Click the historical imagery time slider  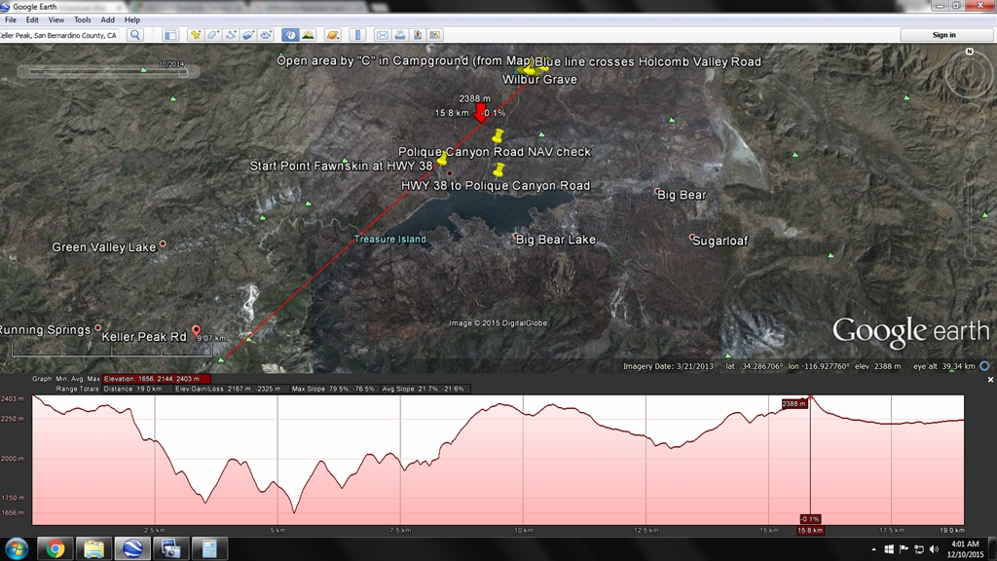(107, 71)
